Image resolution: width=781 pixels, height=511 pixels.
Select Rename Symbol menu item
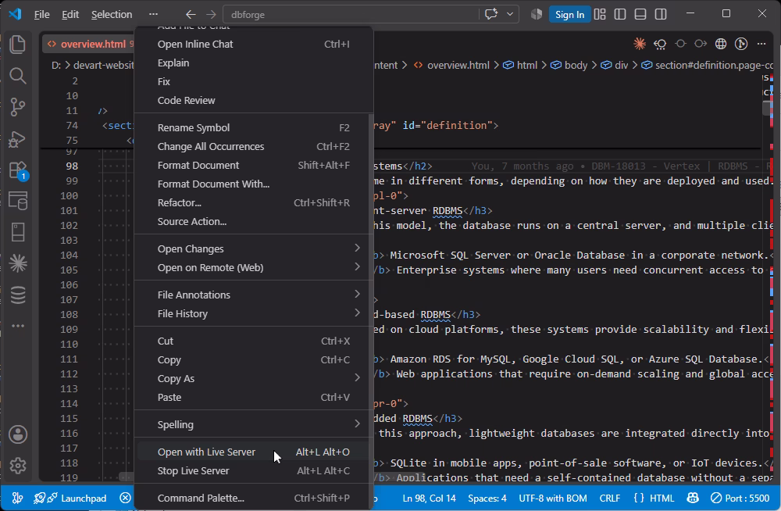click(254, 127)
